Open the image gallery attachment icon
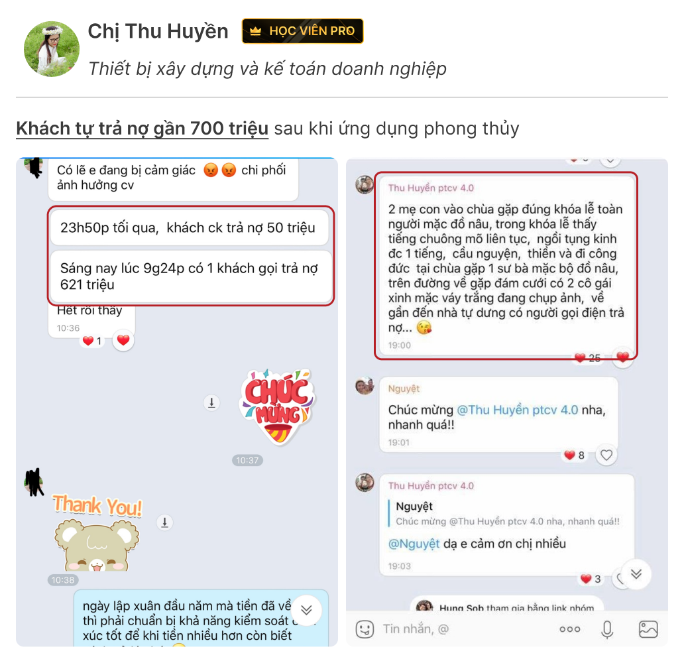 click(x=648, y=629)
